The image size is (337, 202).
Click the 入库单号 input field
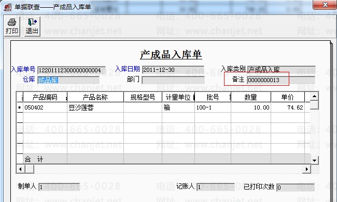[x=72, y=70]
